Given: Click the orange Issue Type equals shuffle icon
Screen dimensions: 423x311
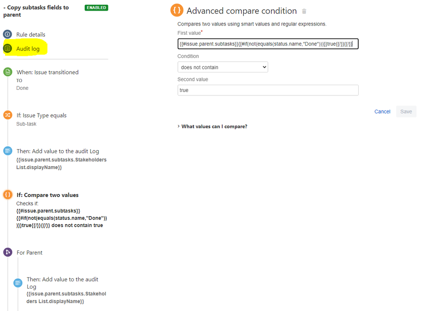Looking at the screenshot, I should [8, 115].
